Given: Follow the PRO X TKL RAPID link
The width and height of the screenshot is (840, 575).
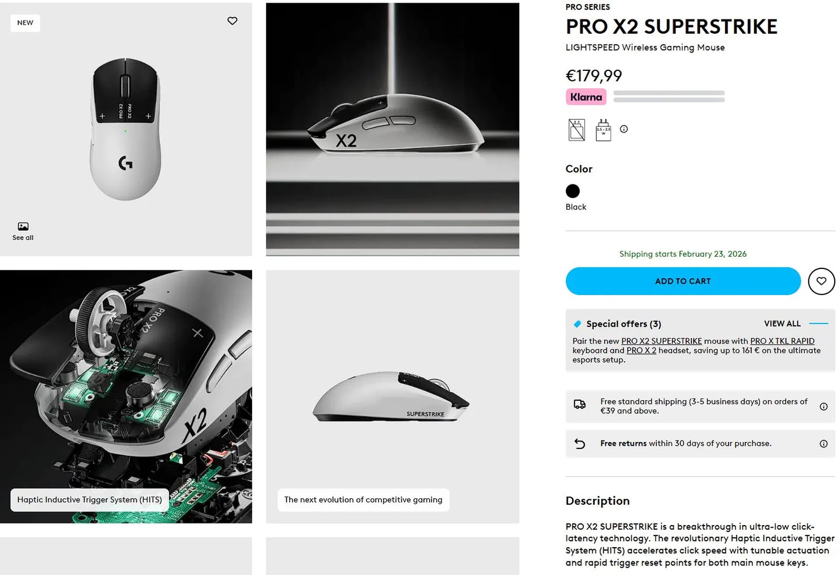Looking at the screenshot, I should pyautogui.click(x=782, y=341).
